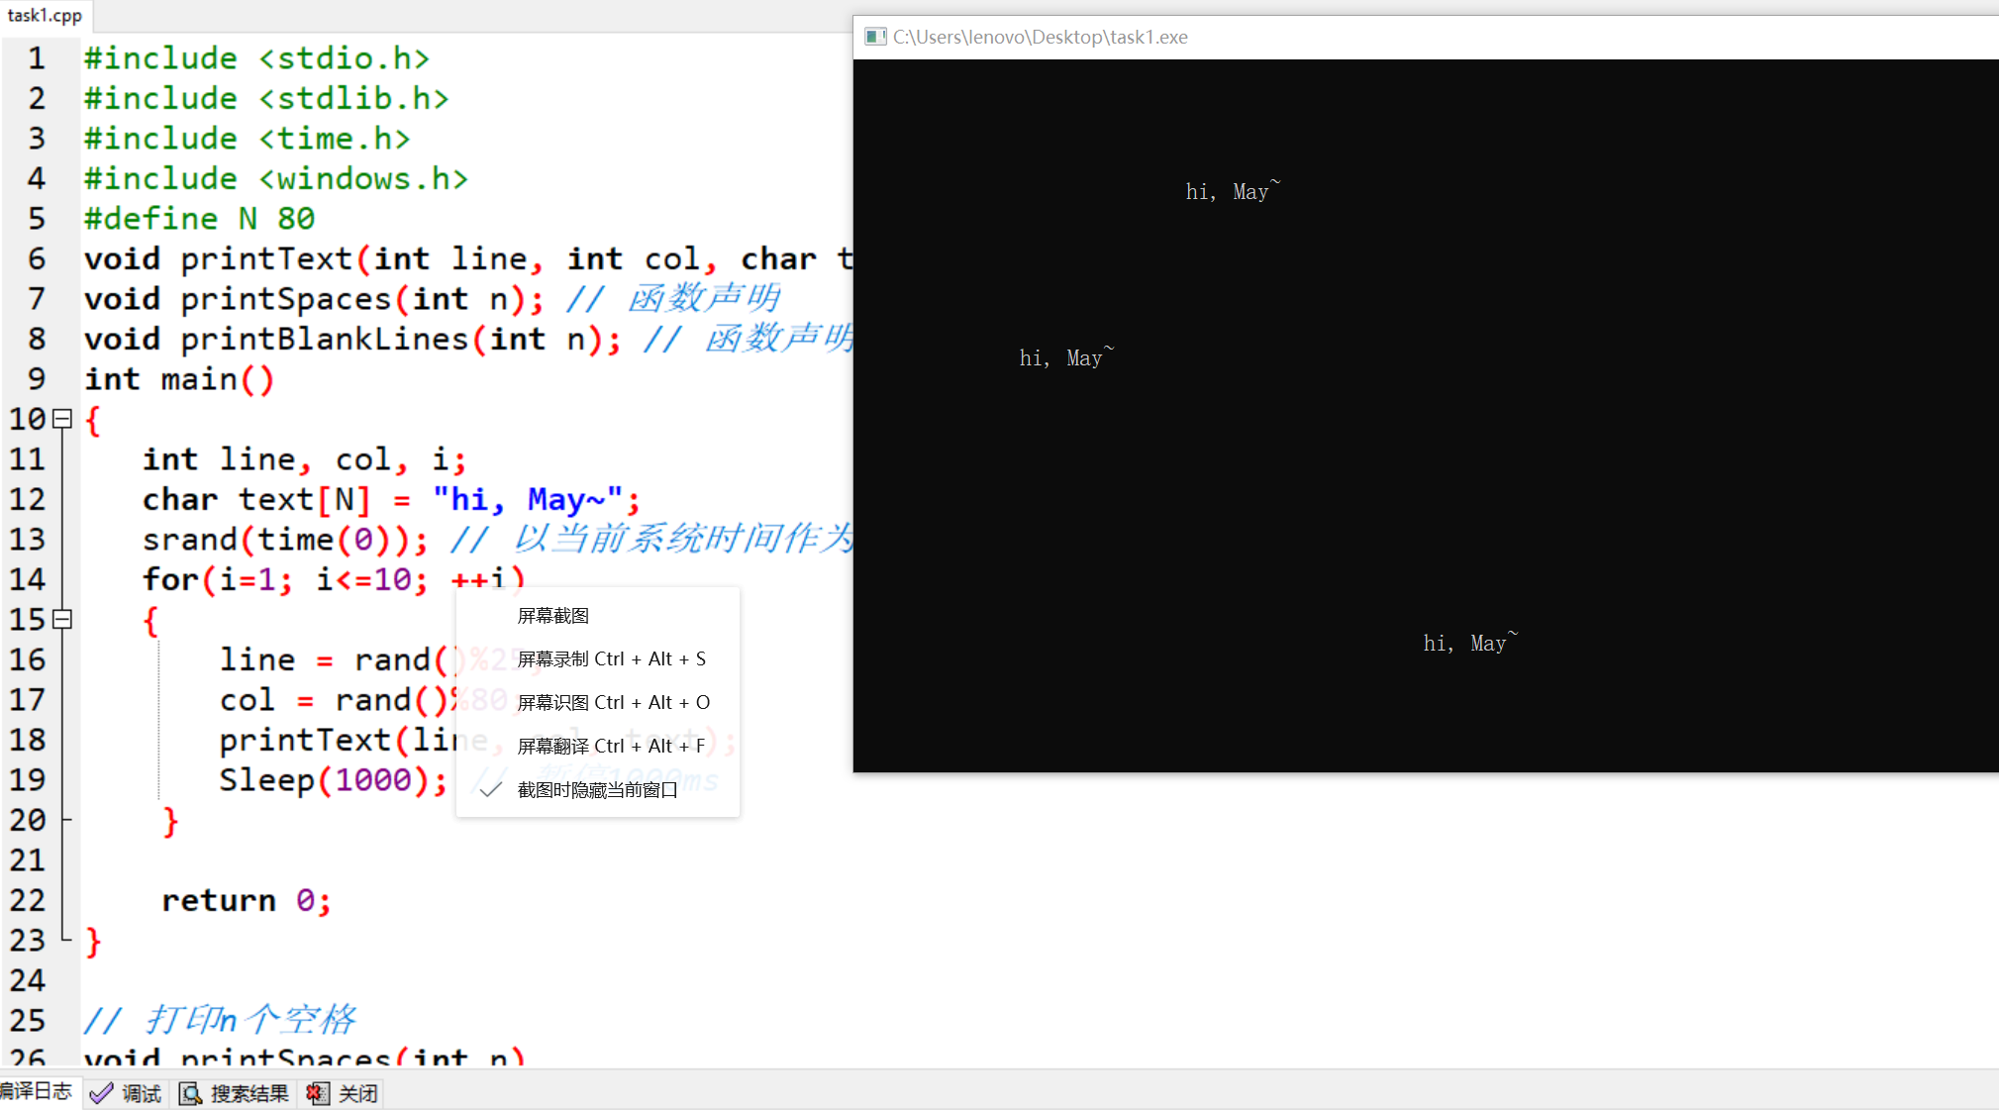Click the purple checkmark icon on 调试 tab
Viewport: 1999px width, 1110px height.
click(x=101, y=1093)
